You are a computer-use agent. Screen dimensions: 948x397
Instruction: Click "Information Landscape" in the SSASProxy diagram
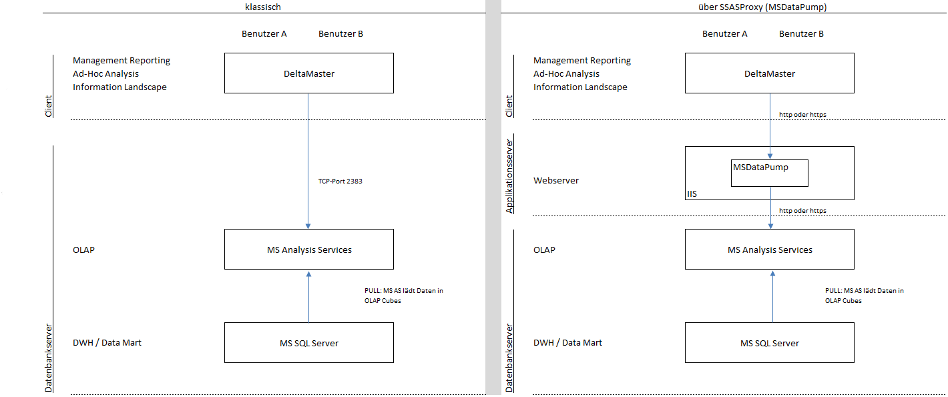580,87
